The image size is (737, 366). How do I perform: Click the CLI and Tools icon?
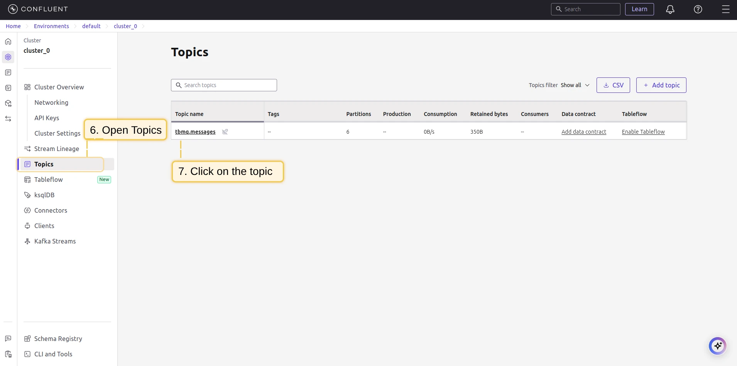(x=27, y=354)
